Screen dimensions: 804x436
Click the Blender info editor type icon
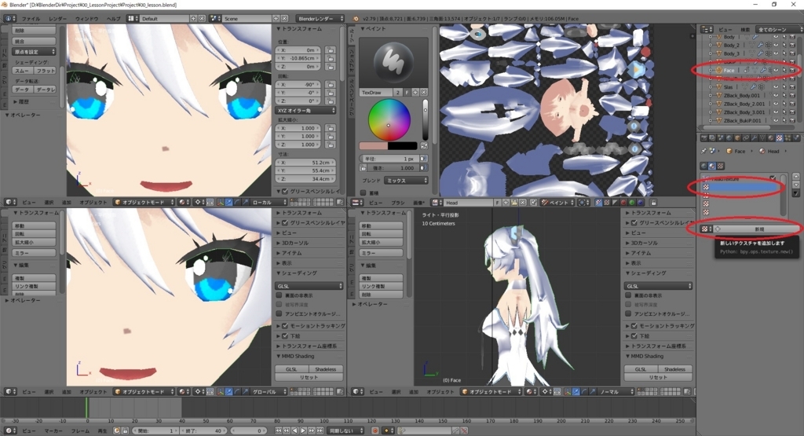(9, 19)
